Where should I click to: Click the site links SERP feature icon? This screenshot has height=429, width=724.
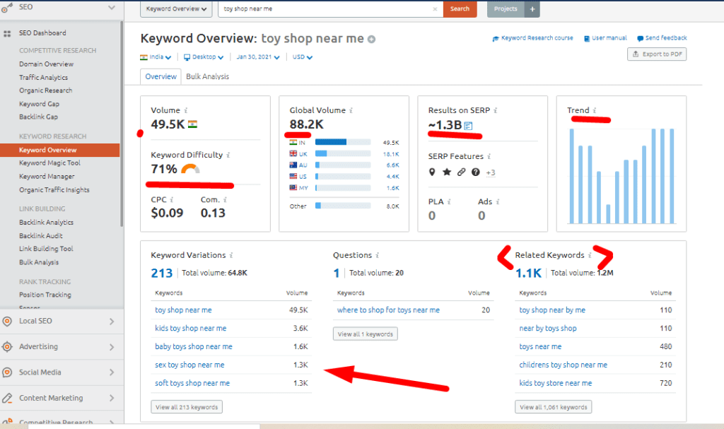[461, 172]
